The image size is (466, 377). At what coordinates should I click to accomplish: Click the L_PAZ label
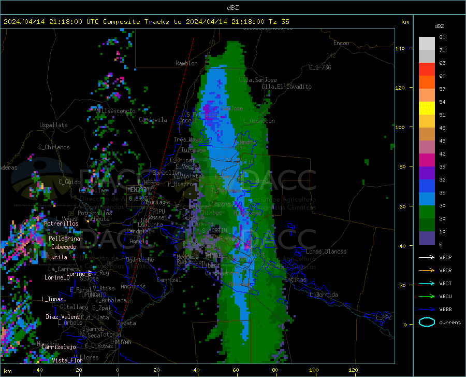(x=384, y=317)
